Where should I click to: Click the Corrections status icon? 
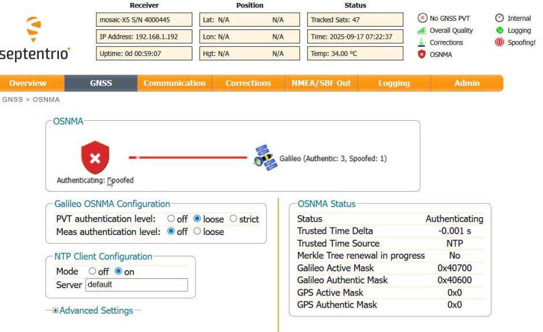421,42
